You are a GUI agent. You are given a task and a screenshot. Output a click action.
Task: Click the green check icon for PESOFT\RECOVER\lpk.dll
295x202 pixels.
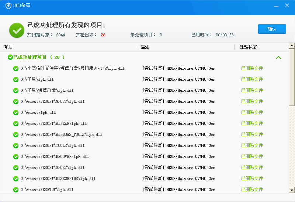pyautogui.click(x=16, y=157)
